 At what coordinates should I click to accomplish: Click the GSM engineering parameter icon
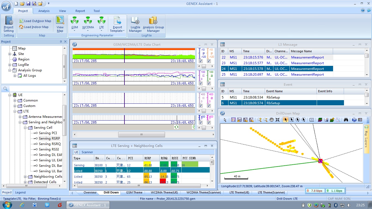(x=75, y=20)
